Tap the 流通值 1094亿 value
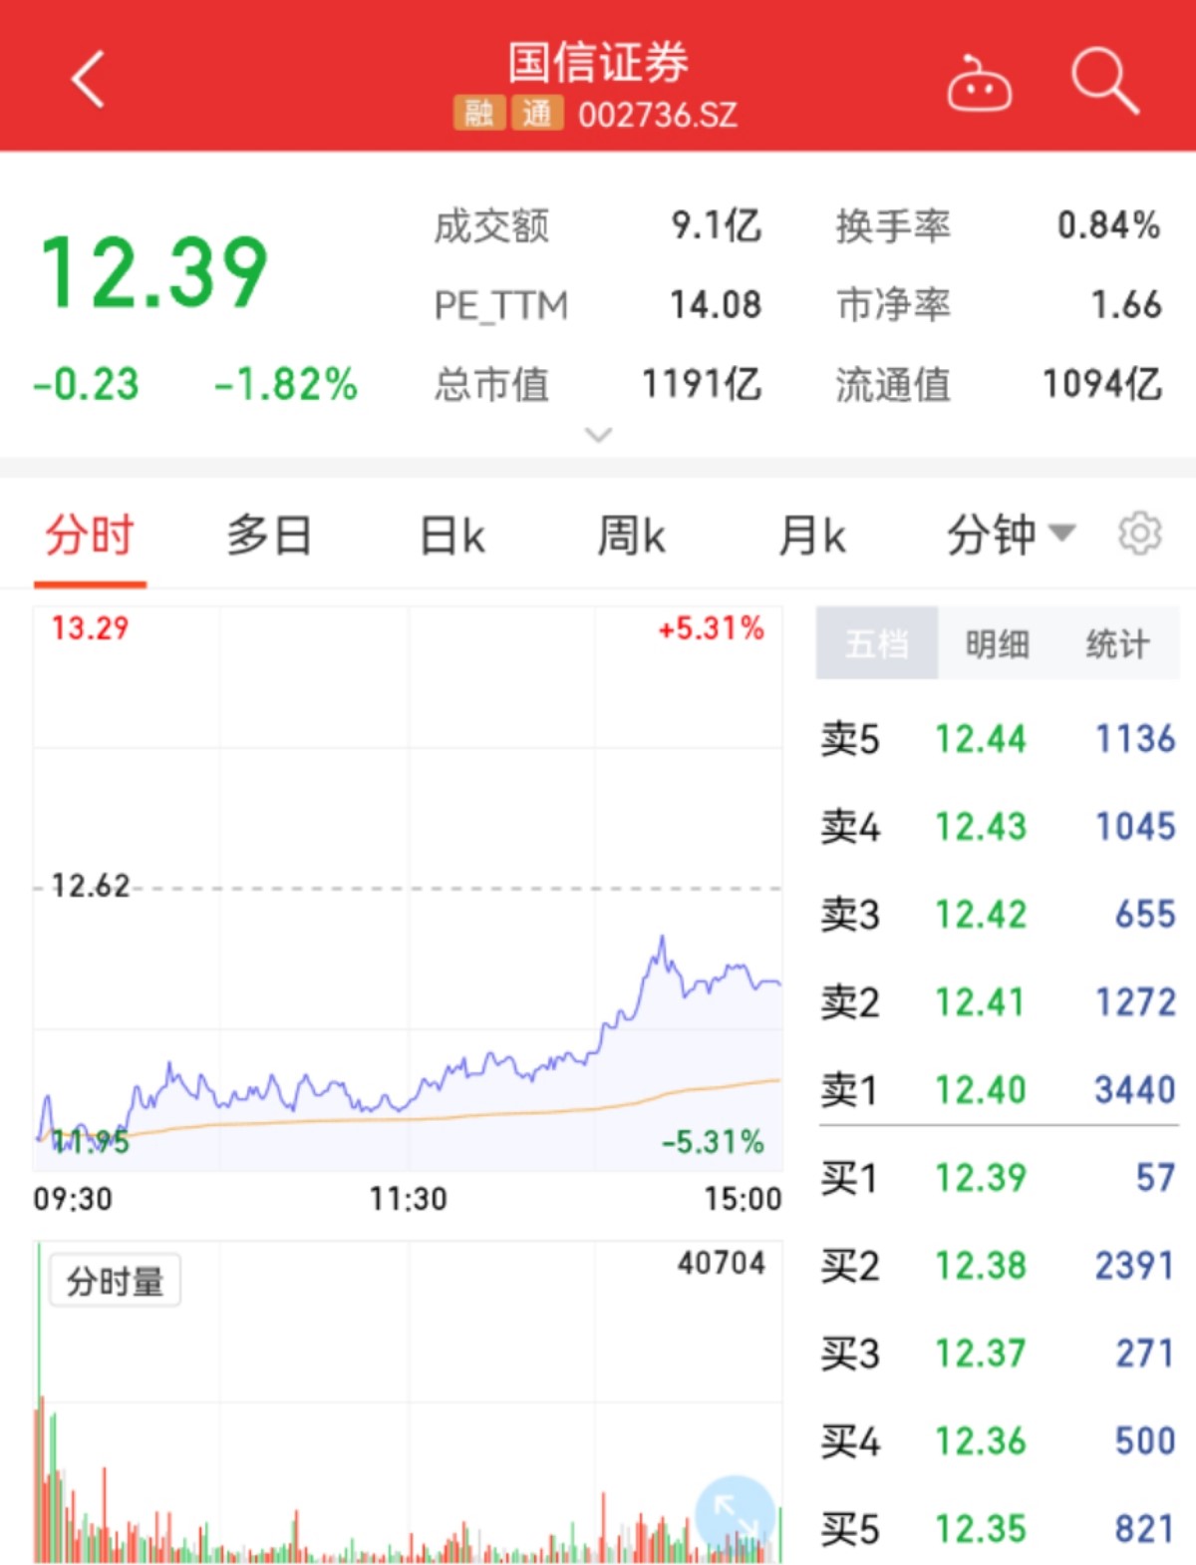Viewport: 1196px width, 1565px height. click(1102, 384)
